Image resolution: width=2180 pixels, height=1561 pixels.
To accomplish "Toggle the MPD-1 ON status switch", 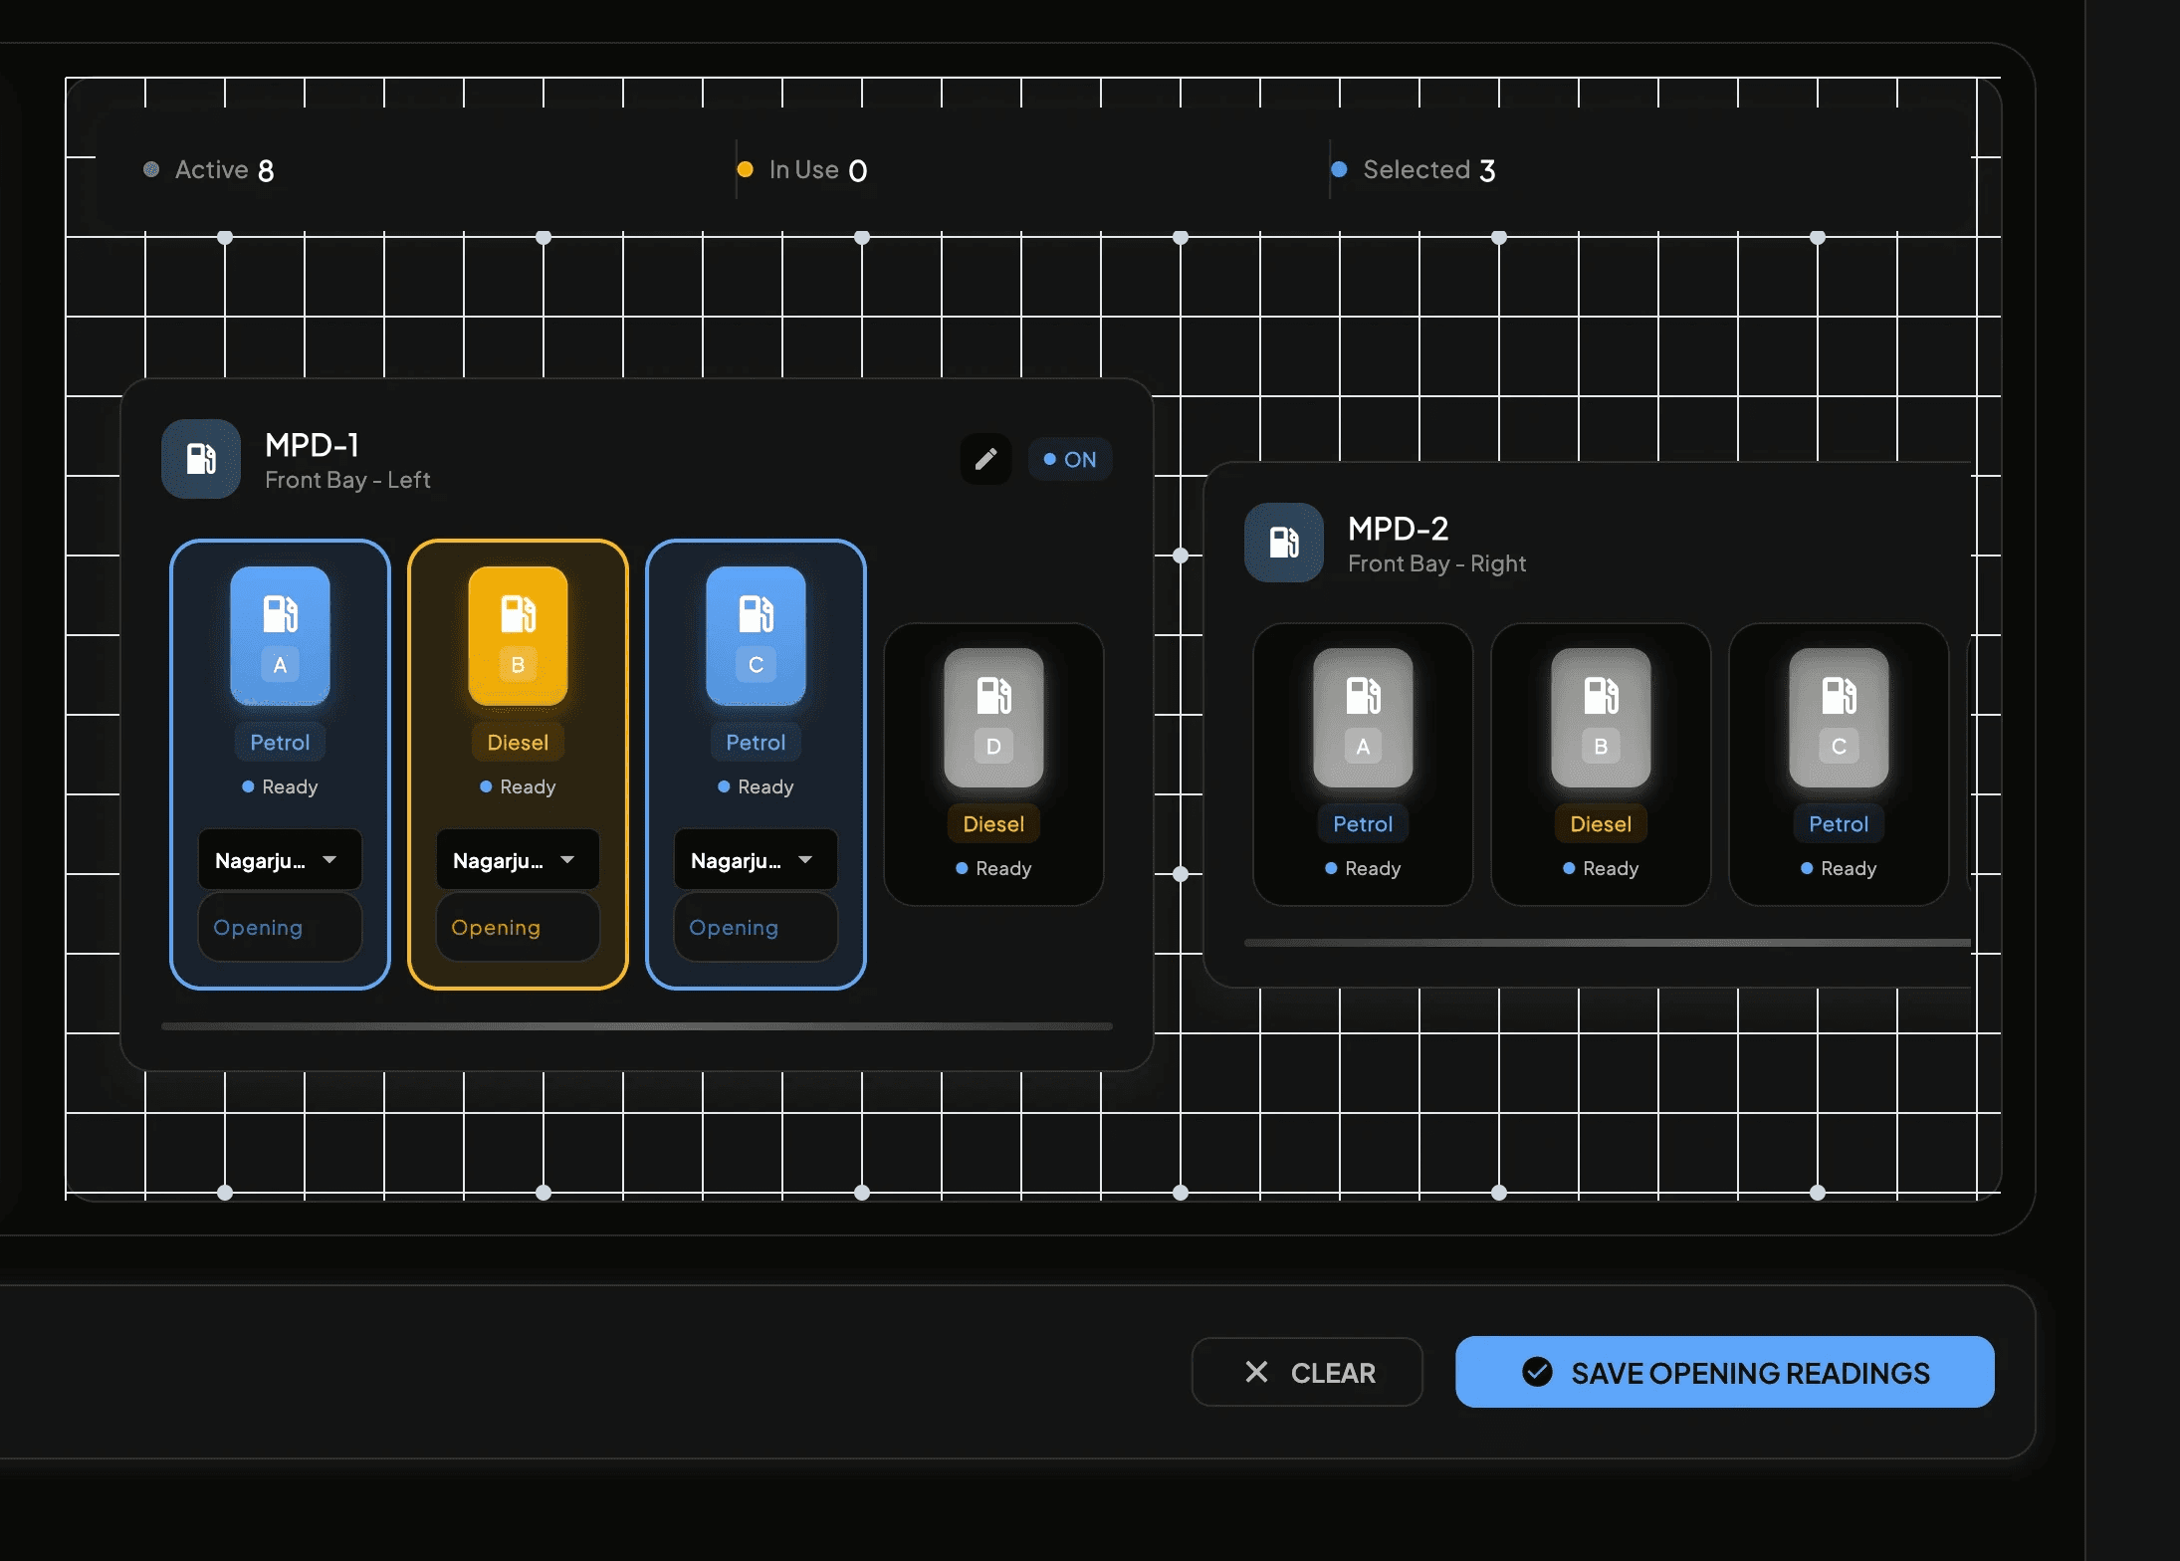I will click(1070, 460).
